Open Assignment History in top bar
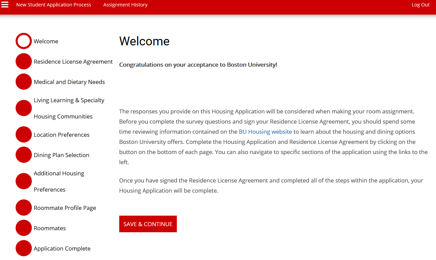 (125, 5)
